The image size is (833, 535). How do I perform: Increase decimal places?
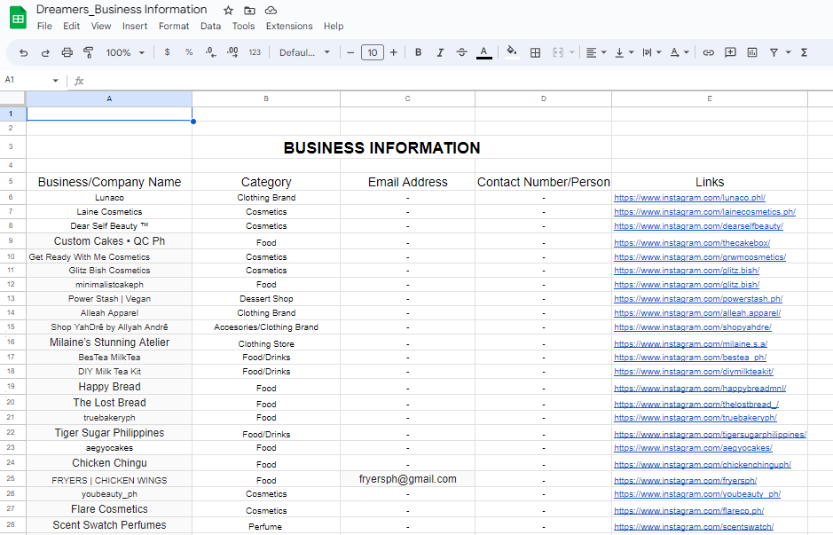[232, 52]
